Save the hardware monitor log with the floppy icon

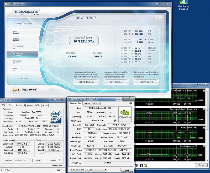(x=141, y=165)
